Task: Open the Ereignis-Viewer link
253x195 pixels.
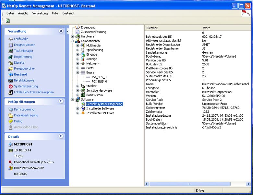Action: [24, 45]
